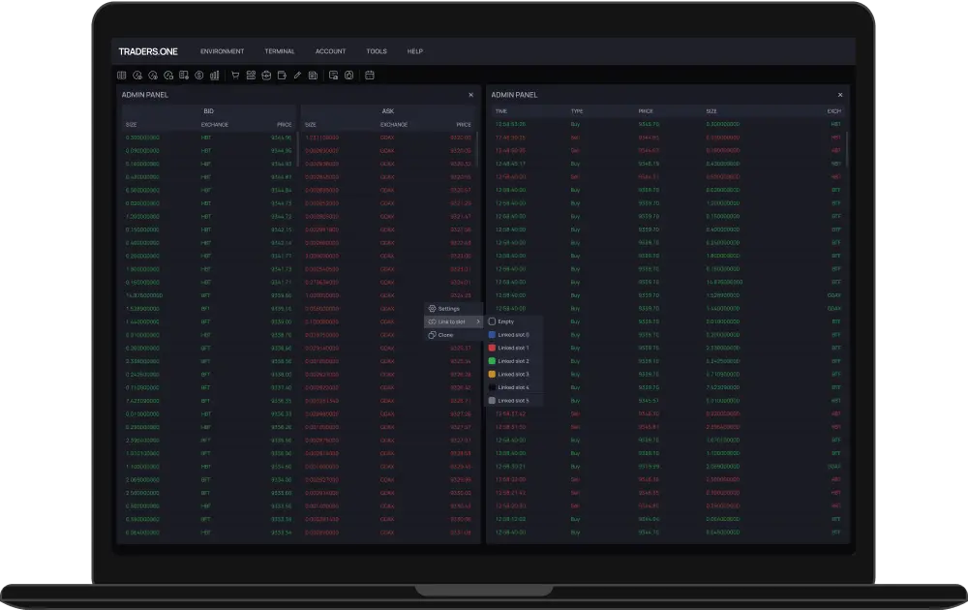Select Clone from the context menu
968x610 pixels.
tap(445, 335)
